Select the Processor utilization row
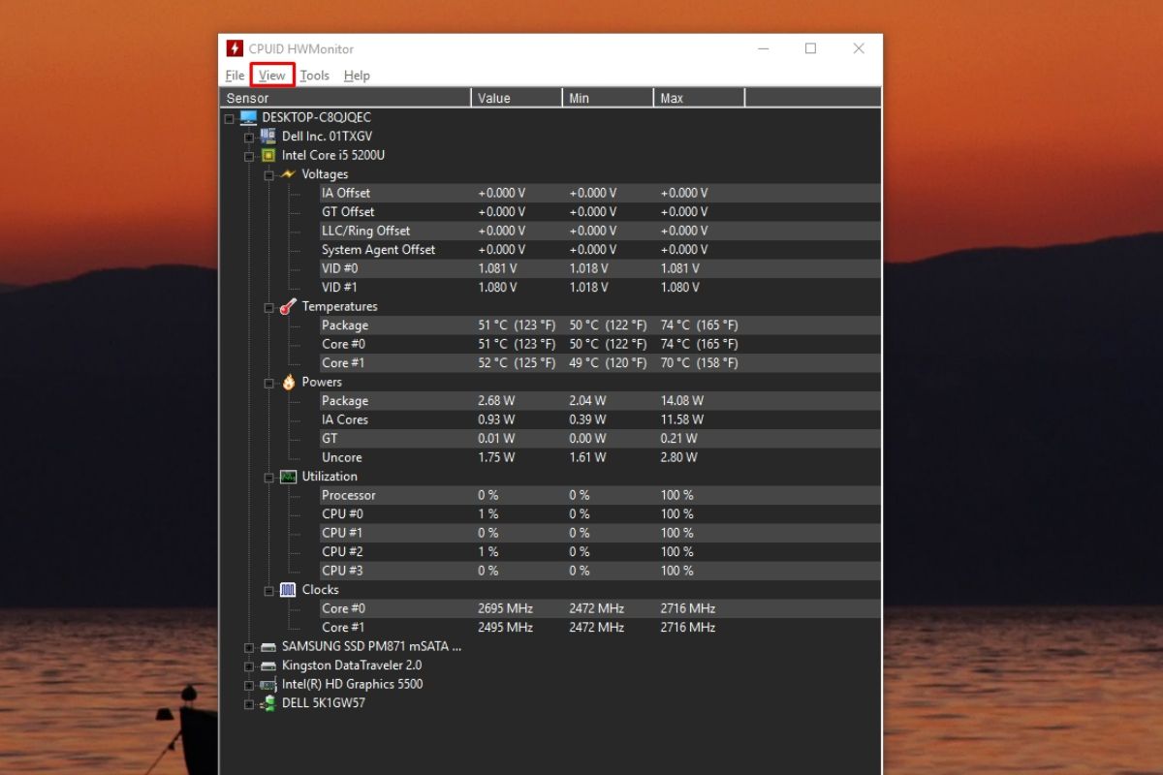 coord(600,495)
